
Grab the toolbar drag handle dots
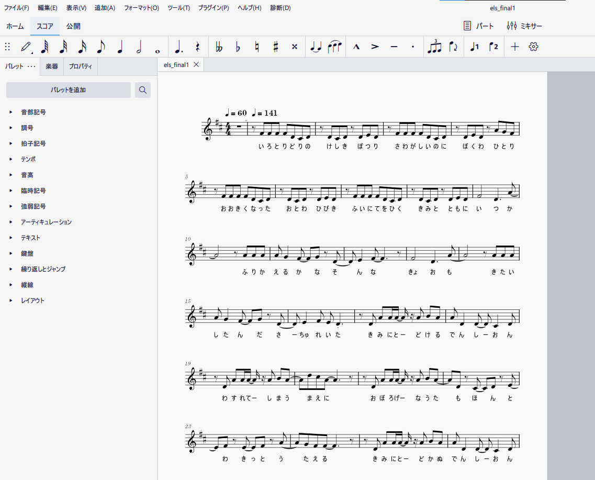(x=7, y=47)
